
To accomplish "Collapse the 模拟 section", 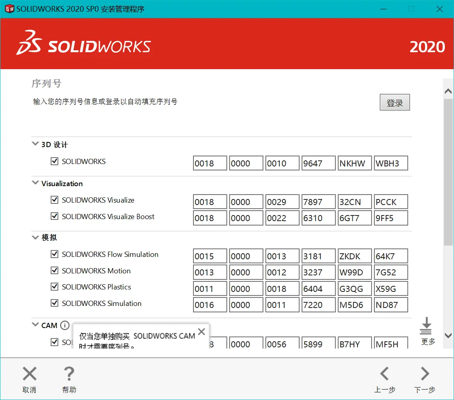I will [35, 237].
